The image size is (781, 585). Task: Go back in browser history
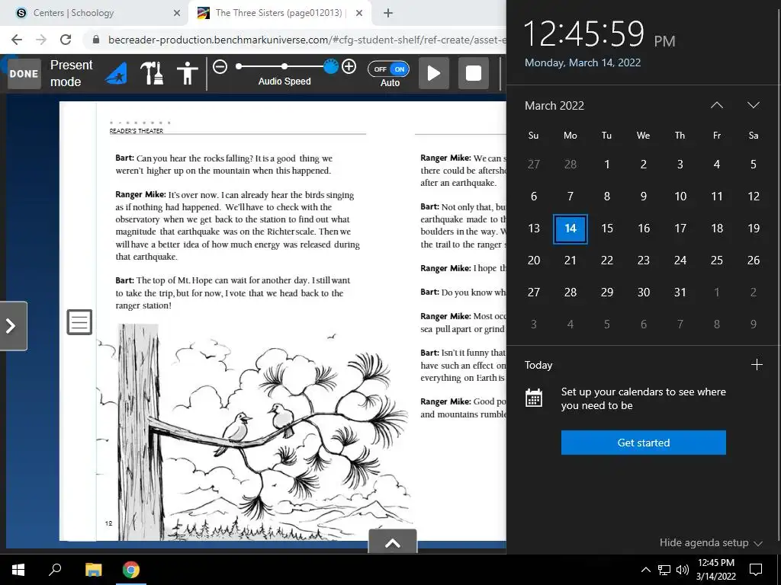coord(17,40)
